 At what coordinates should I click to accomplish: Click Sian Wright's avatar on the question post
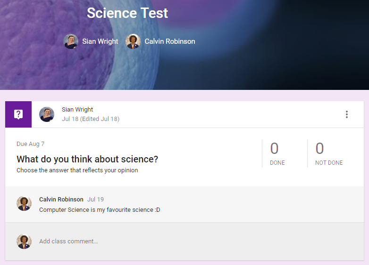coord(47,114)
